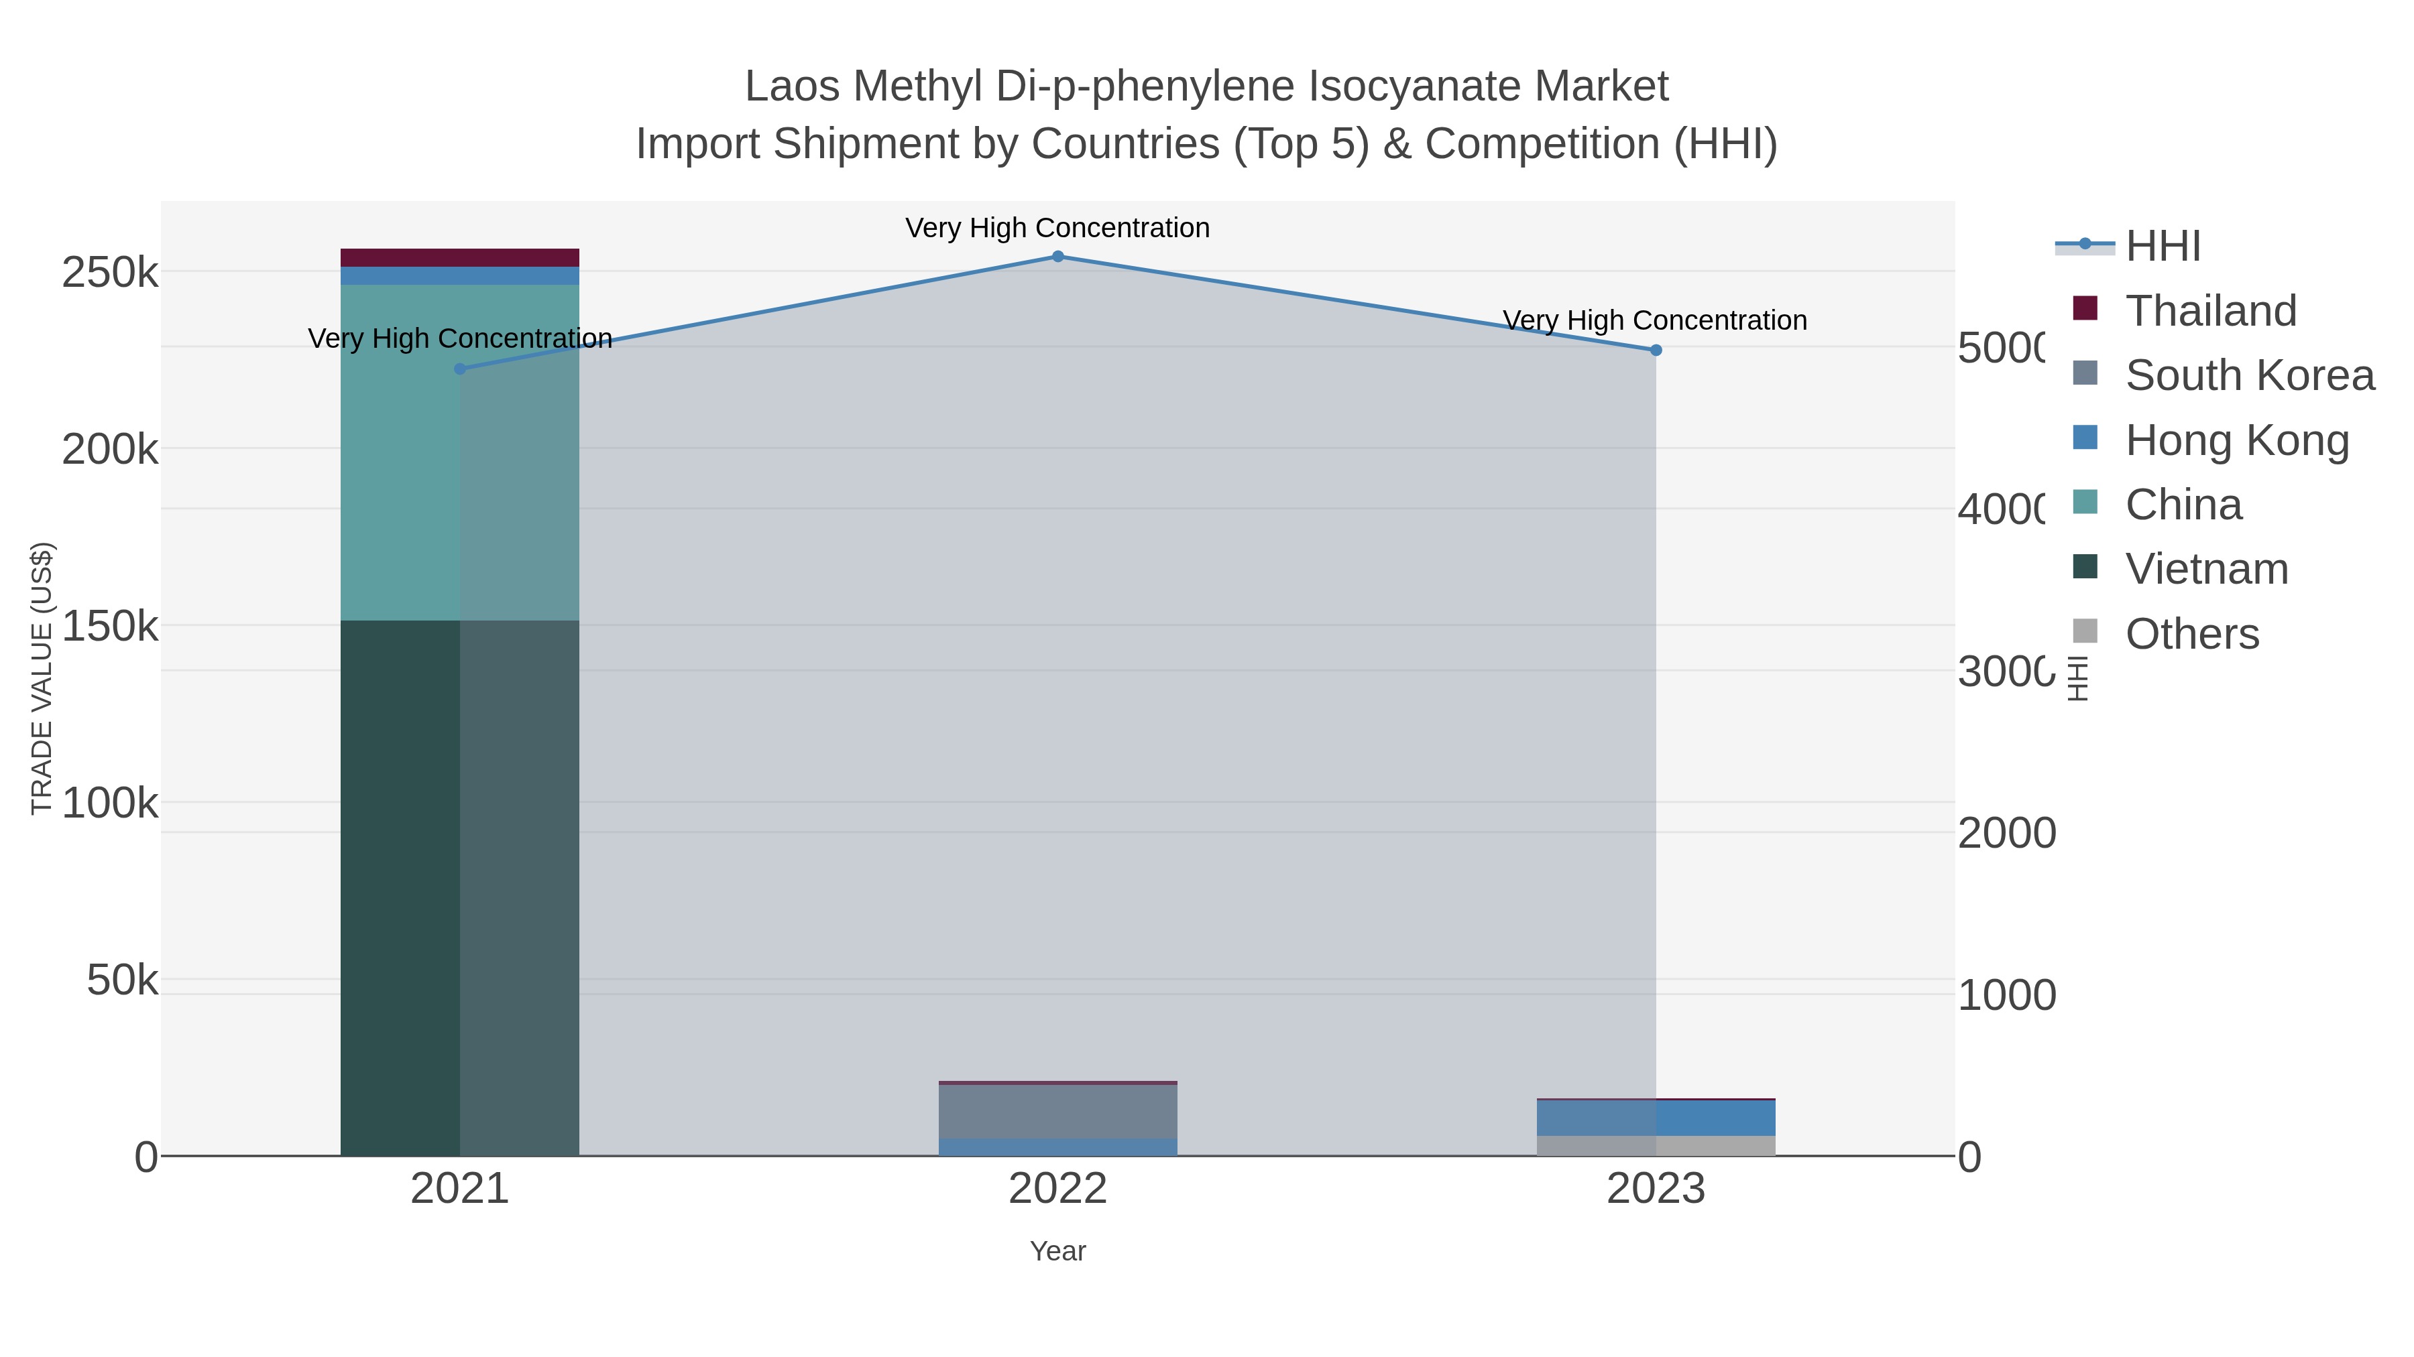Click the Hong Kong blue legend swatch
The height and width of the screenshot is (1357, 2414).
(2085, 438)
